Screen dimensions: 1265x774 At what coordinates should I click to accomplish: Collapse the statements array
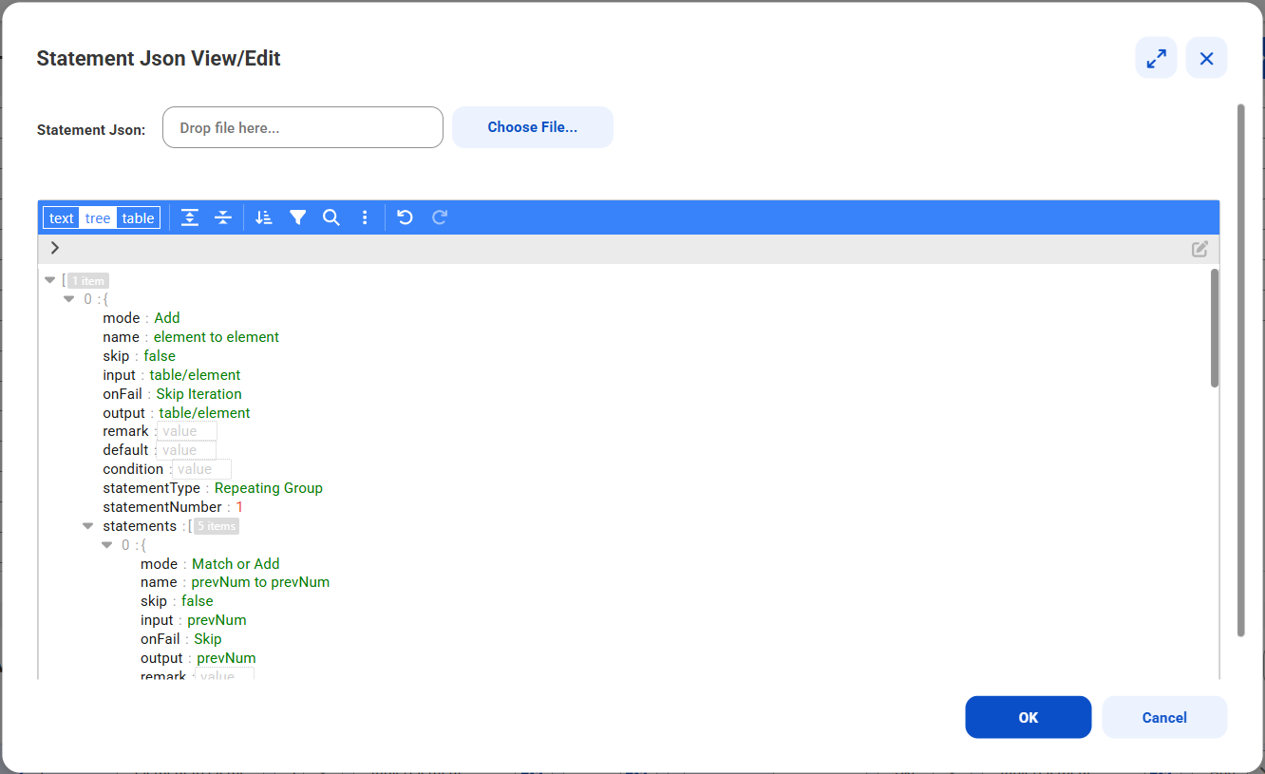click(x=88, y=526)
